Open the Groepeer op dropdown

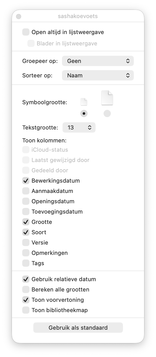98,61
